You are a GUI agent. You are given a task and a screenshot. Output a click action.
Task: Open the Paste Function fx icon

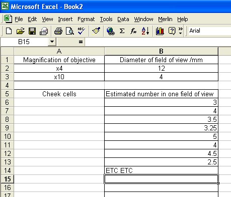[x=133, y=31]
